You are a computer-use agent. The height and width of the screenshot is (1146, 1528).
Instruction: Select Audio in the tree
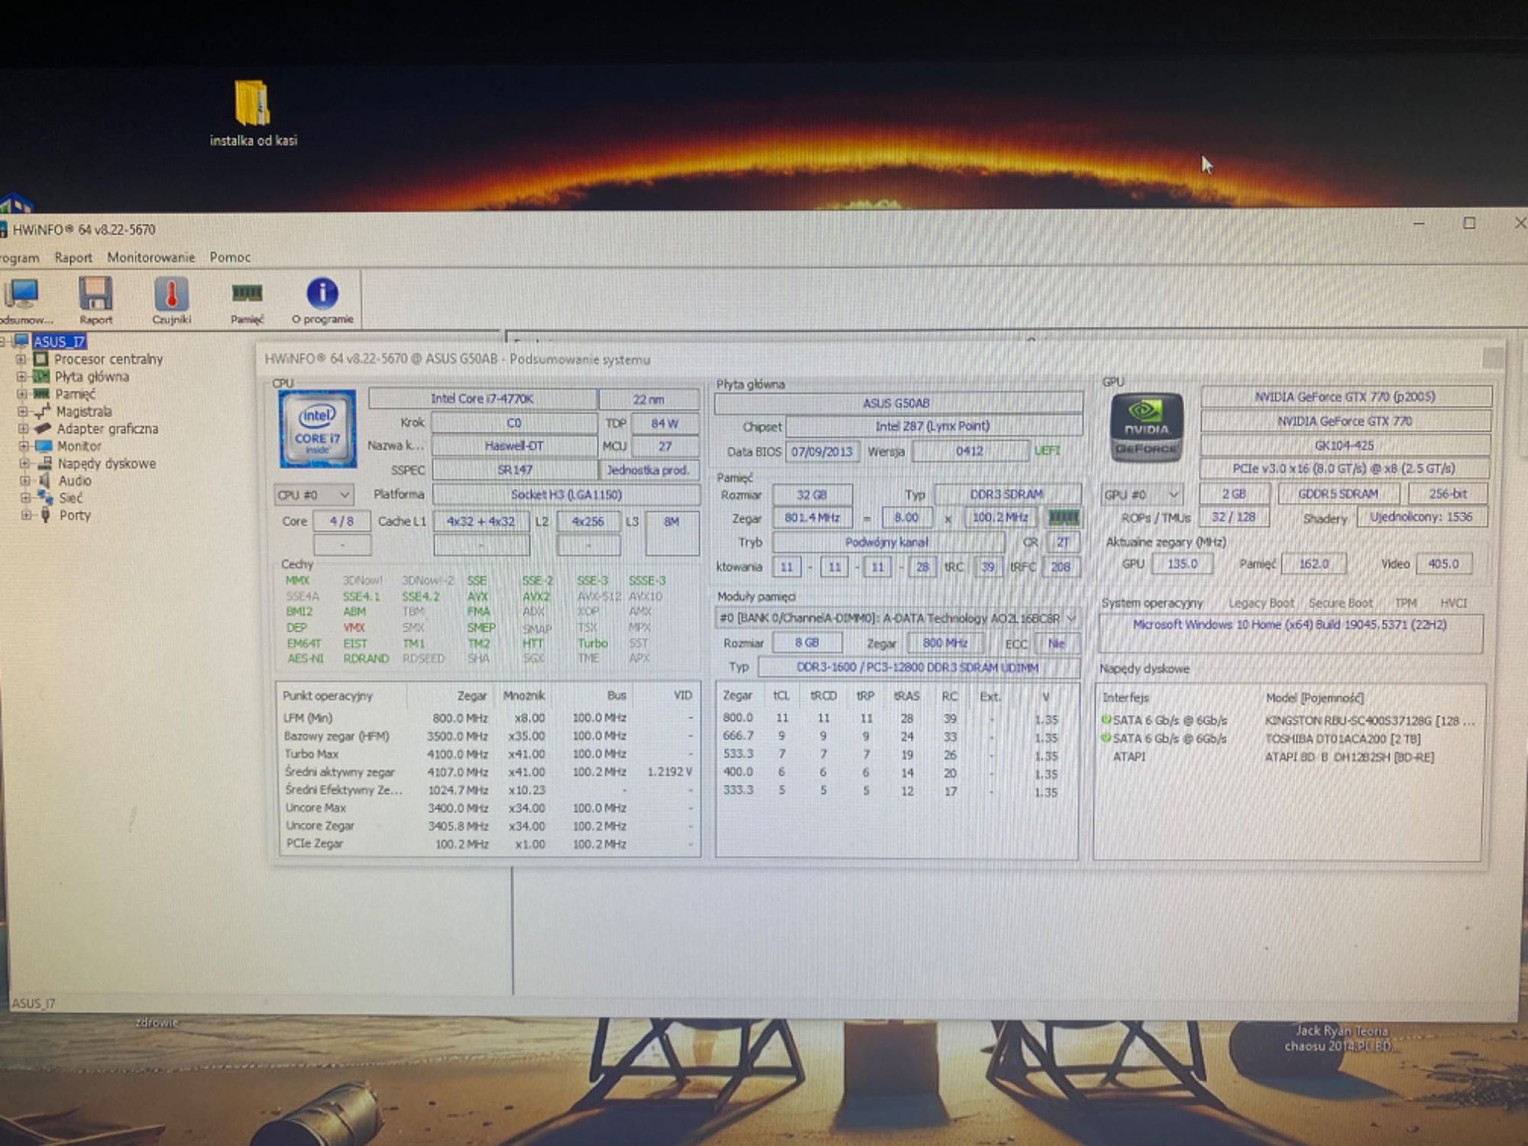click(x=74, y=481)
